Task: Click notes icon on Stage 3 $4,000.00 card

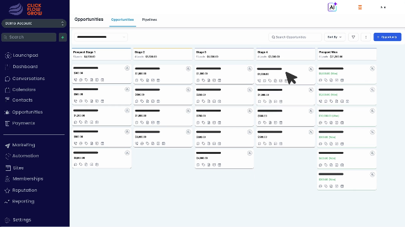Action: pos(209,165)
